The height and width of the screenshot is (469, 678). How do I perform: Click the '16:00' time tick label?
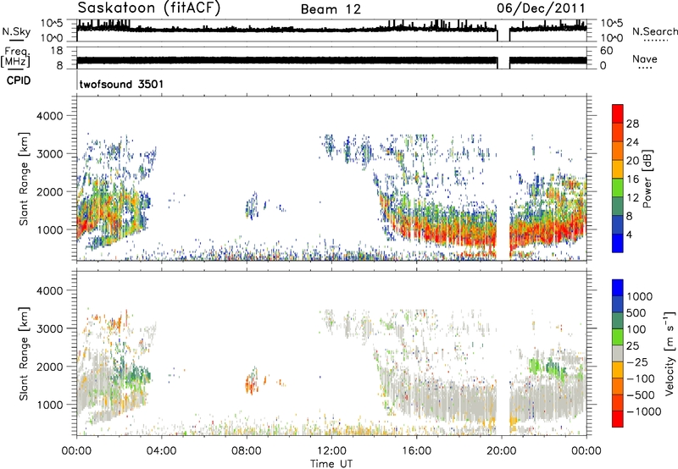tap(416, 451)
